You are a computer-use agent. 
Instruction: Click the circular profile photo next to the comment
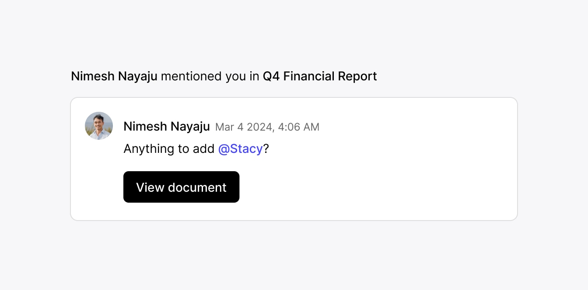point(99,126)
